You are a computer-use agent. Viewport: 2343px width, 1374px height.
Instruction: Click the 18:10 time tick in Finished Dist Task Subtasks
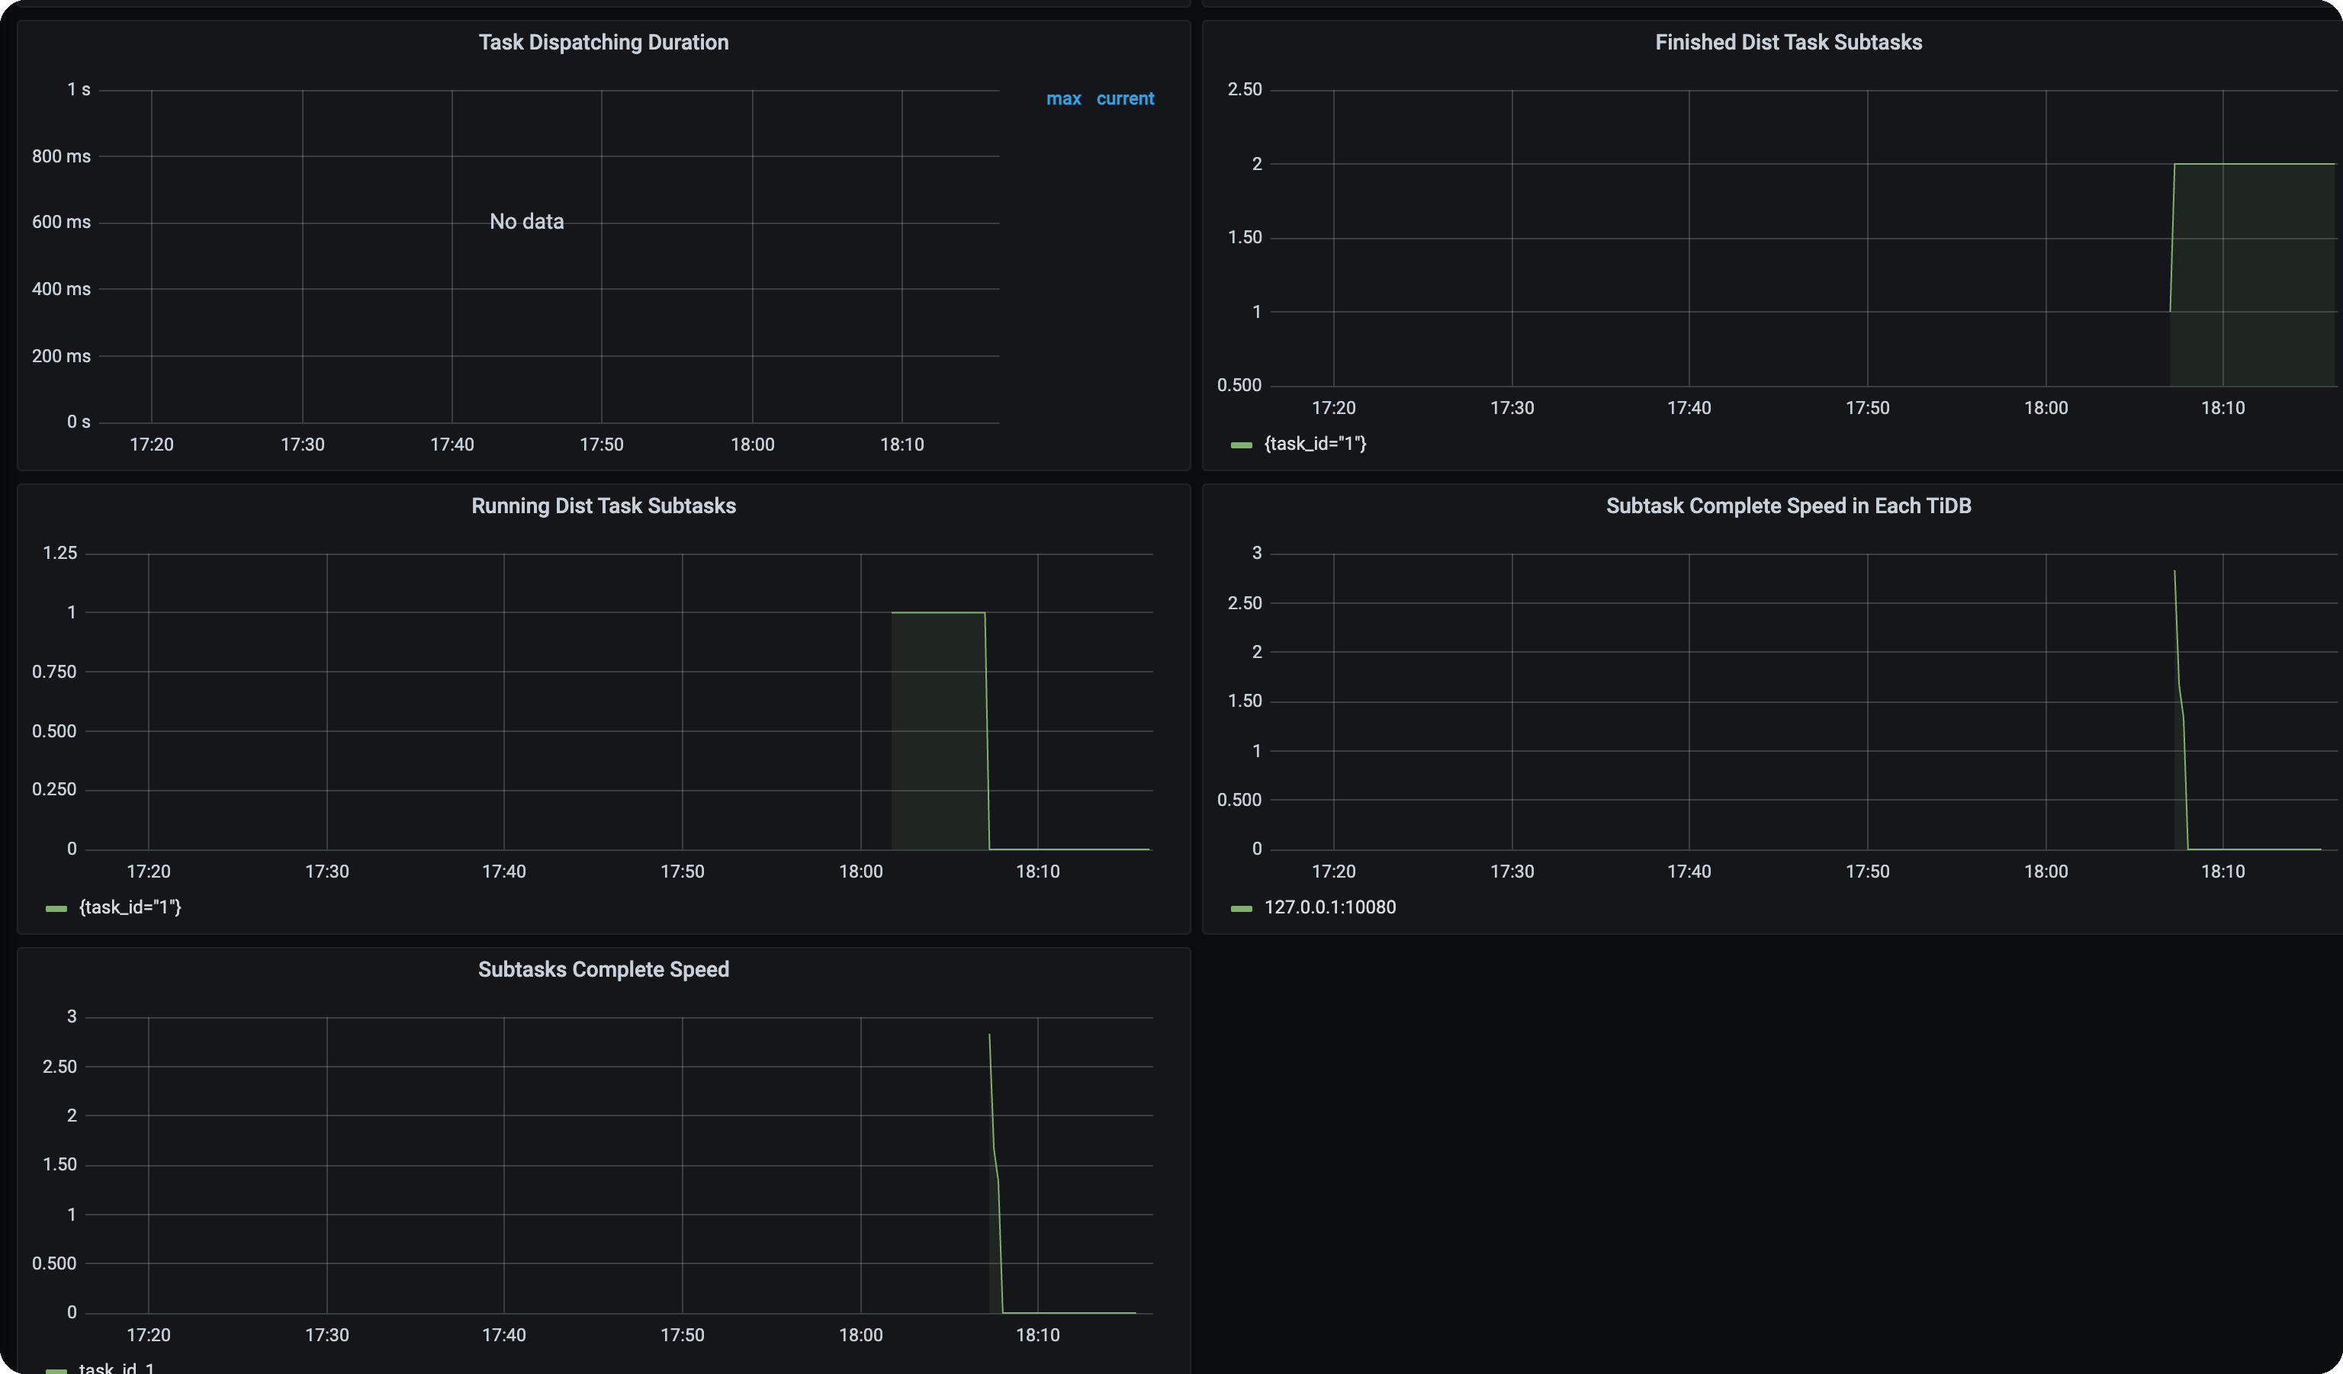pyautogui.click(x=2226, y=407)
